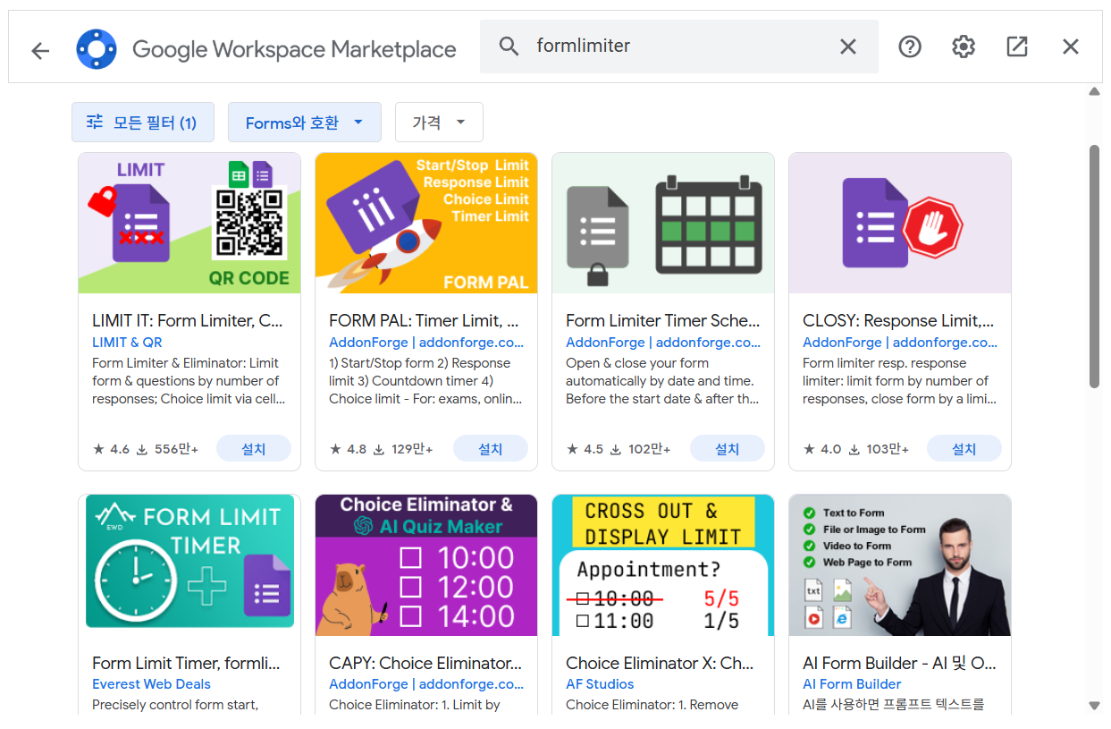Expand the 가격 dropdown
Screen dimensions: 1111x729
pyautogui.click(x=439, y=123)
